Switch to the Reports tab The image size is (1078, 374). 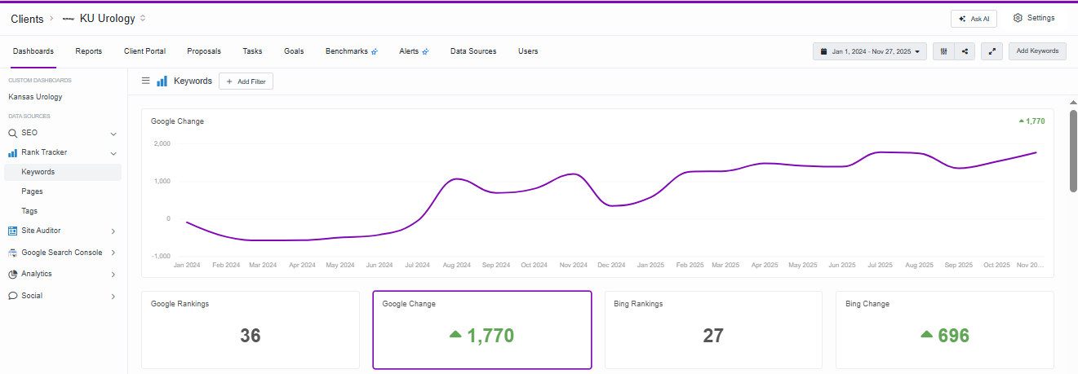tap(88, 51)
